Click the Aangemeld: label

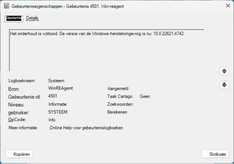[118, 89]
